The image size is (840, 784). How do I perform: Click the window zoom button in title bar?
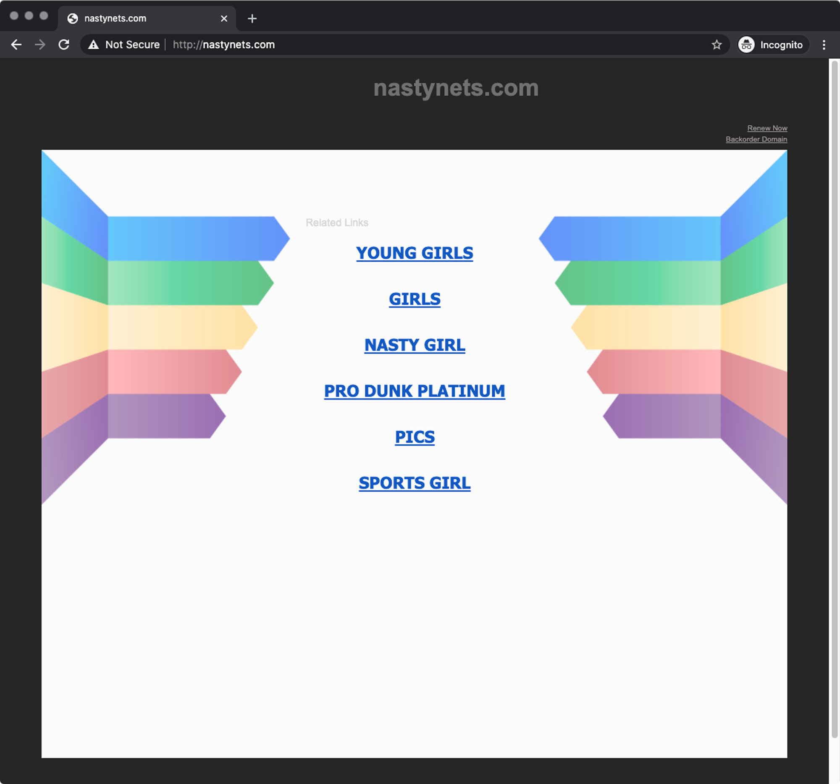click(x=44, y=16)
